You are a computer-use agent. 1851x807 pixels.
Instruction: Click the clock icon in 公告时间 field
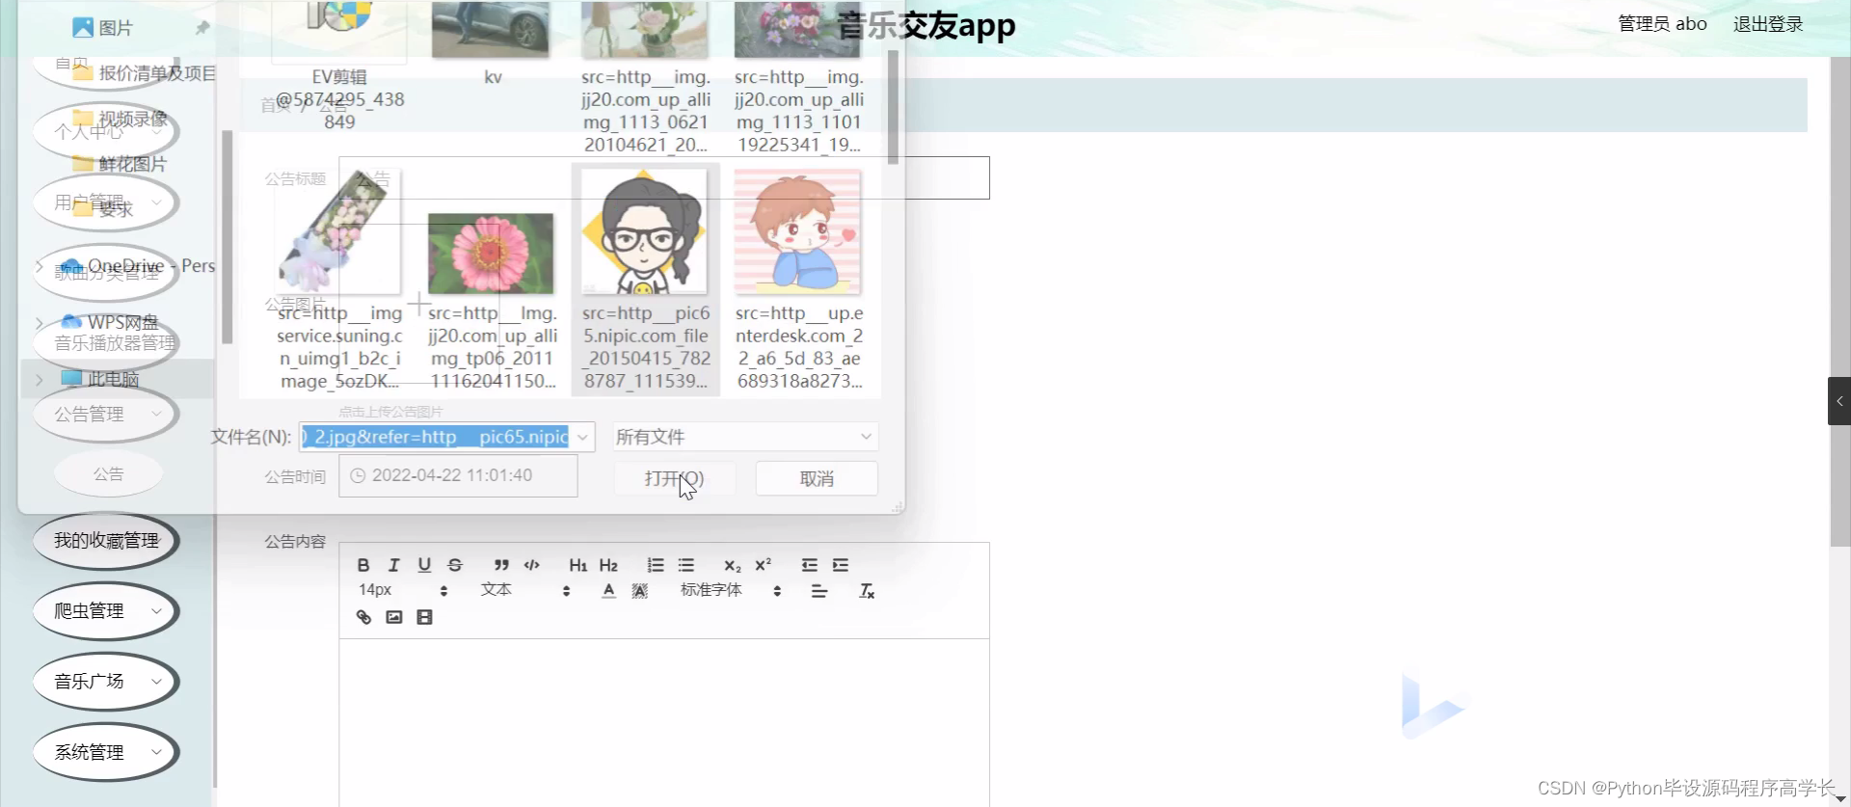[358, 475]
